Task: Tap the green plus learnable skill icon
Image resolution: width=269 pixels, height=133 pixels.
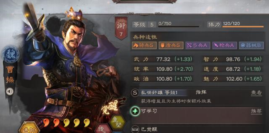Action: pos(135,111)
